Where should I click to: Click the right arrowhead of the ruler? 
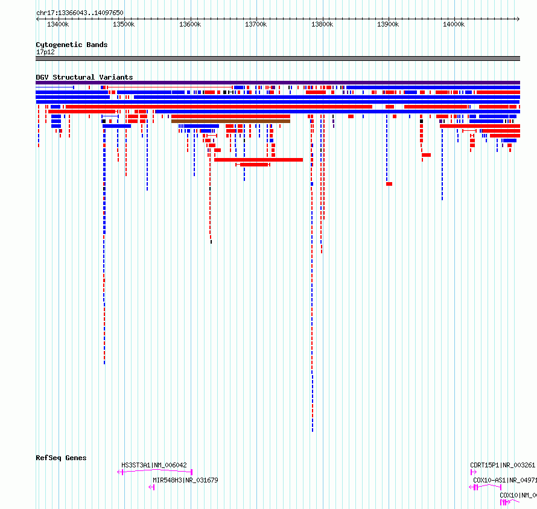click(x=518, y=19)
